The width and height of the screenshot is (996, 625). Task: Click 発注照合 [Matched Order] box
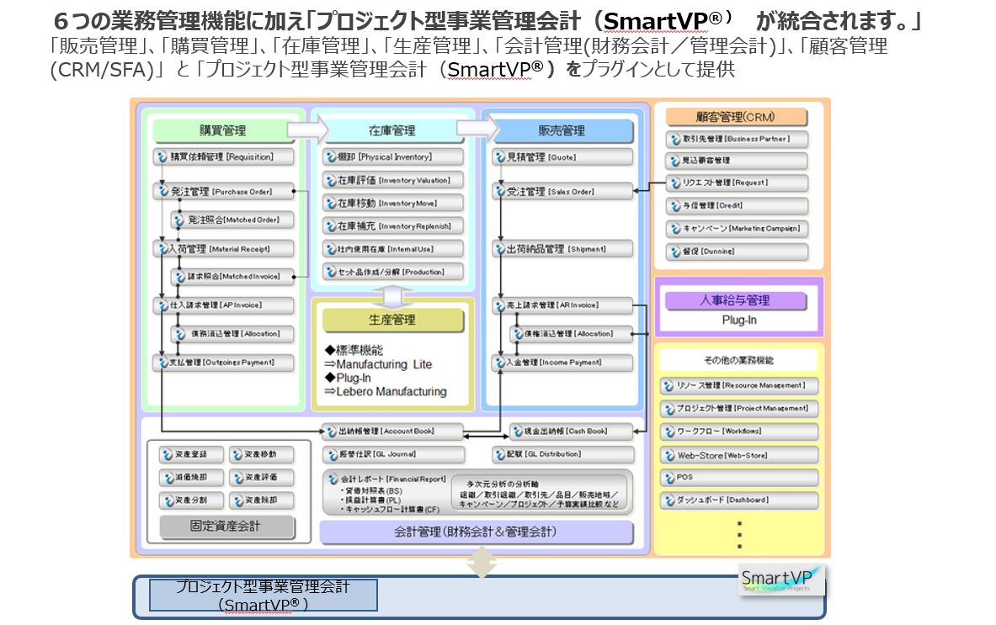pyautogui.click(x=232, y=220)
